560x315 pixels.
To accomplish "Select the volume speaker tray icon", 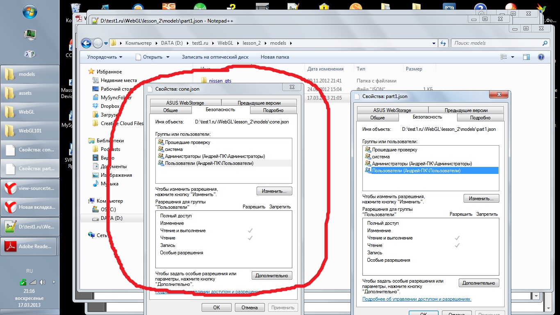I will pyautogui.click(x=42, y=282).
